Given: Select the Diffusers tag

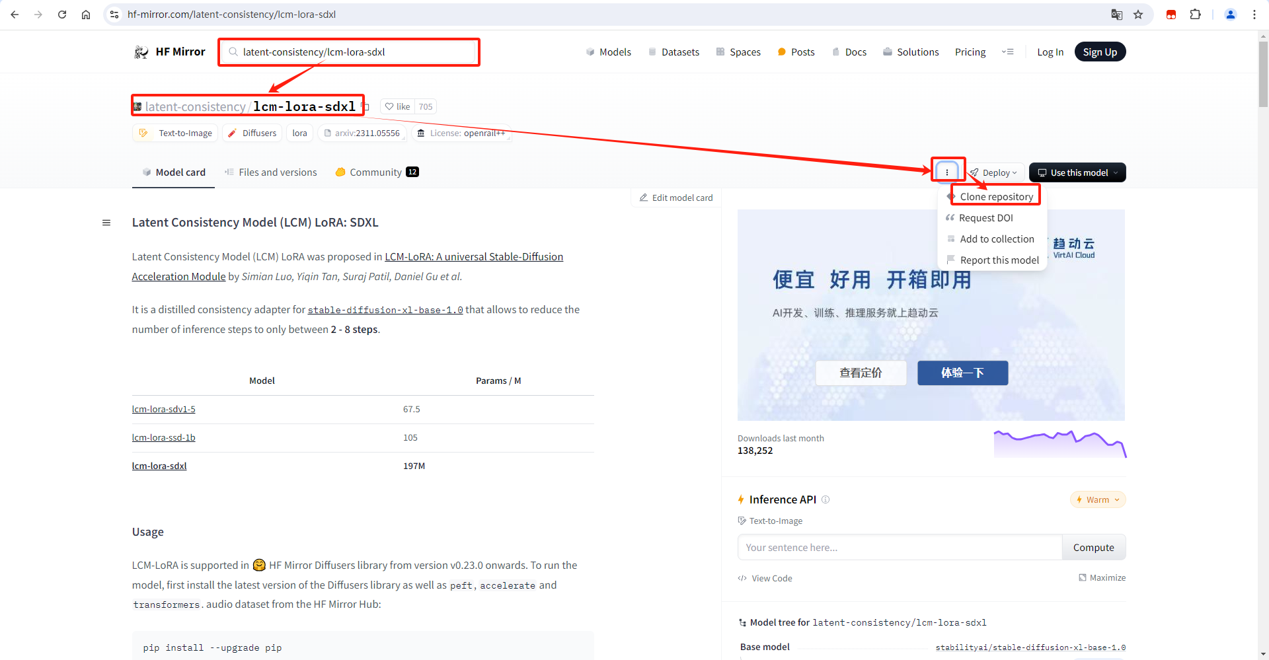Looking at the screenshot, I should (252, 133).
